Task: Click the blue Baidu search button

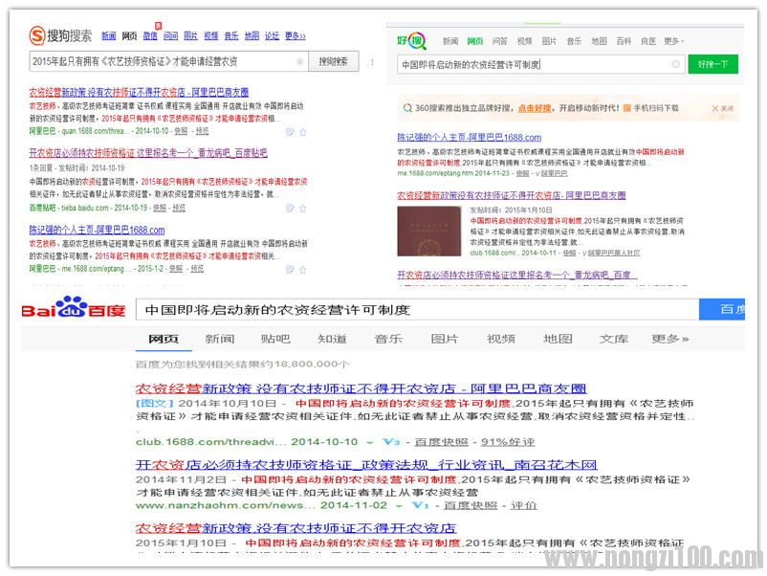Action: pos(722,309)
